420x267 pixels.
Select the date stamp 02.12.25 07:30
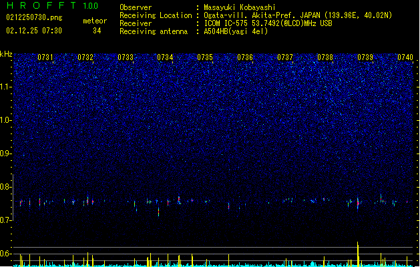[34, 31]
